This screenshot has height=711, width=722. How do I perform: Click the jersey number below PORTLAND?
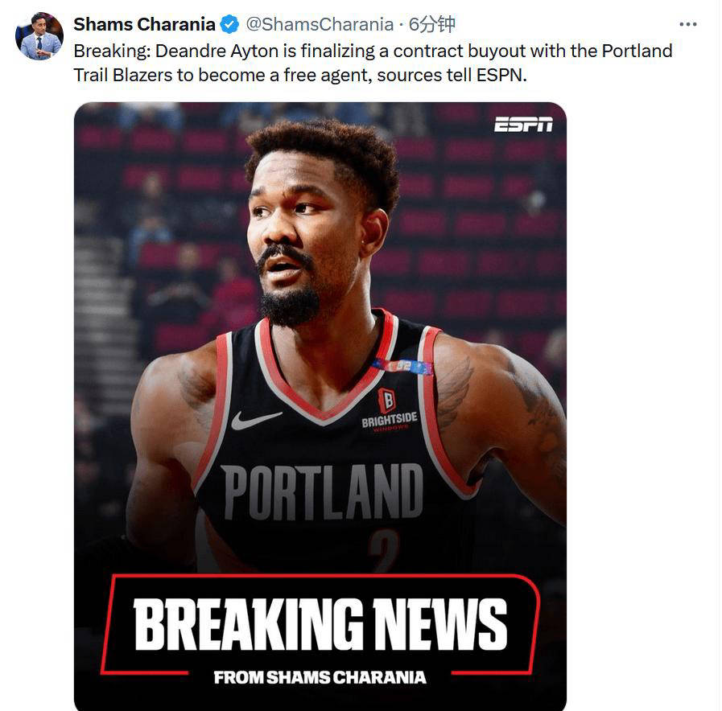tap(382, 550)
